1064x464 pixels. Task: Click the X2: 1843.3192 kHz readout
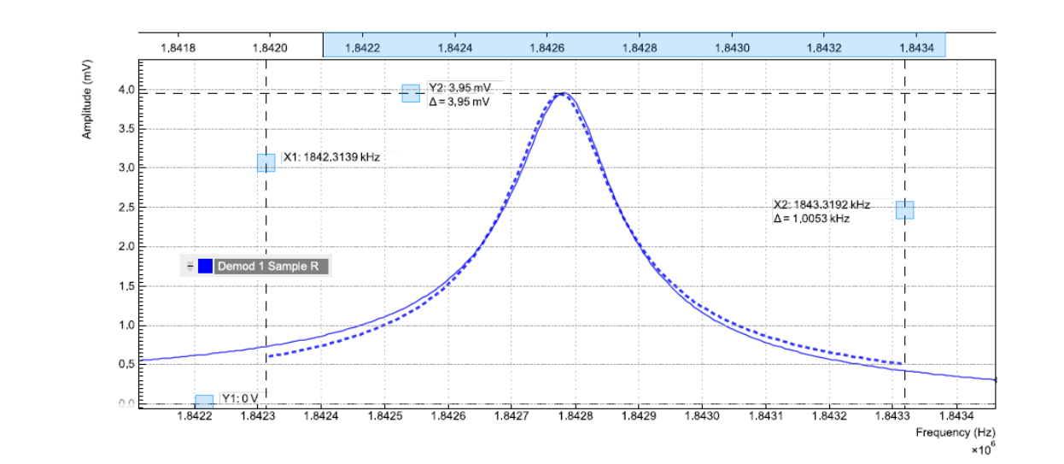(x=821, y=205)
